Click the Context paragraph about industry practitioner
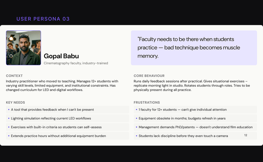 point(62,85)
